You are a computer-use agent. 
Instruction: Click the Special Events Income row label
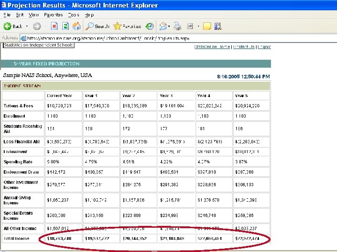click(18, 216)
